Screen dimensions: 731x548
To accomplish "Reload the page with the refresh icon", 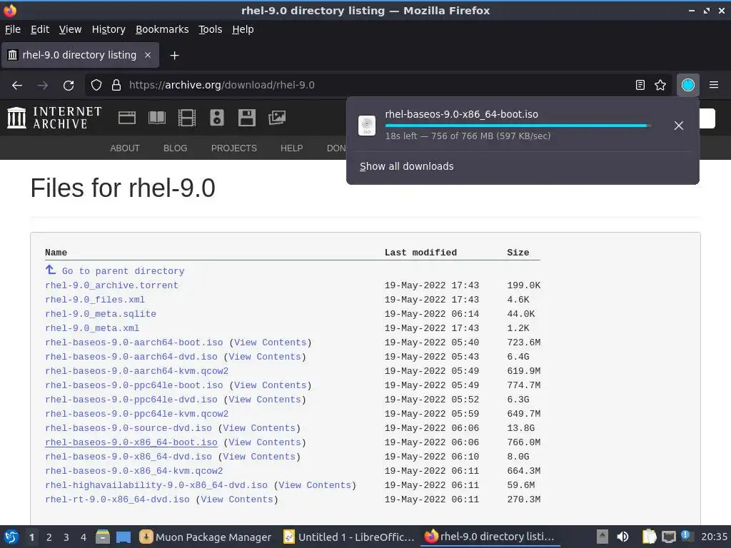I will (69, 86).
